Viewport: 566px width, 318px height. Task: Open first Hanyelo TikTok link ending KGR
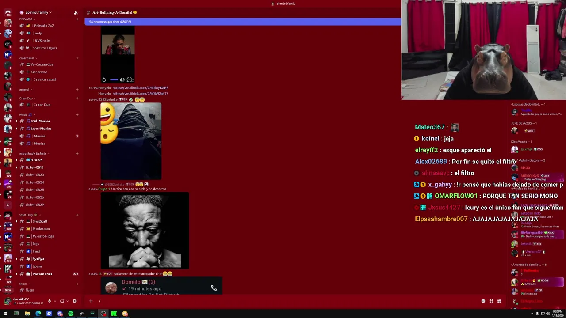click(x=140, y=88)
